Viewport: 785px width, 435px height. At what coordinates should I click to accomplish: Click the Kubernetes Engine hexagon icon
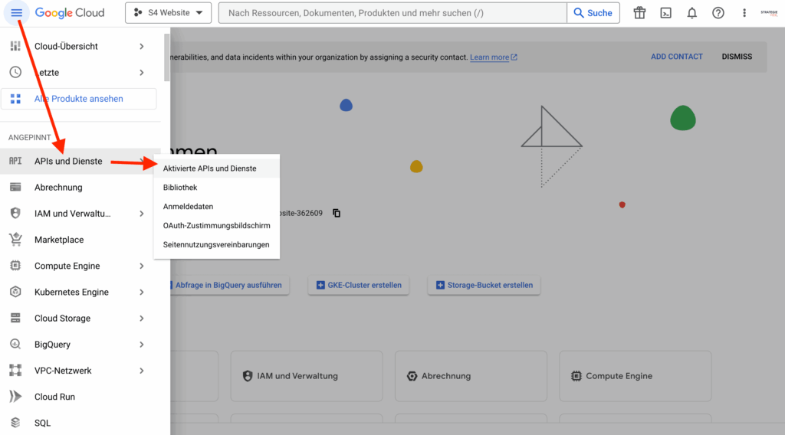pos(15,292)
